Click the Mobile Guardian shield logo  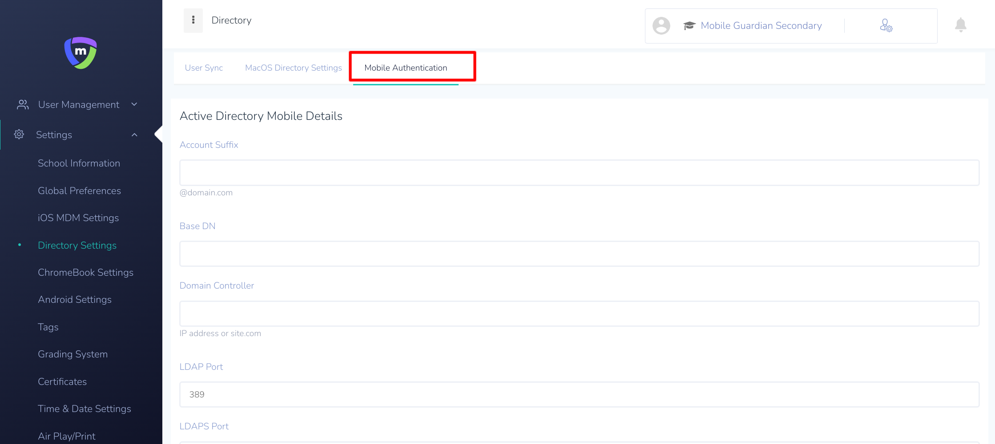tap(81, 53)
